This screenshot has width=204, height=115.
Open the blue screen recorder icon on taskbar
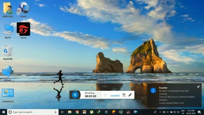[x=135, y=112]
